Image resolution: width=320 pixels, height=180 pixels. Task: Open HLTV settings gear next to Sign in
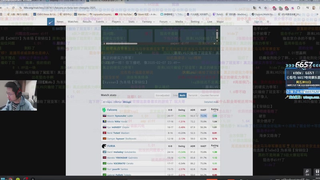[x=268, y=22]
